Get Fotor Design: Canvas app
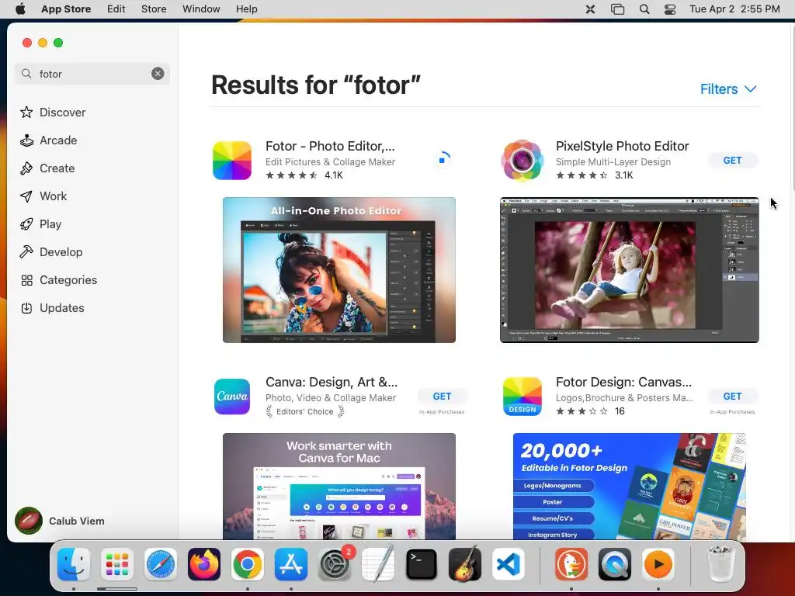This screenshot has height=596, width=795. pos(732,397)
